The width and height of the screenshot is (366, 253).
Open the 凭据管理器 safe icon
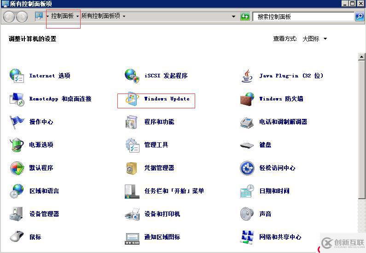pyautogui.click(x=132, y=168)
